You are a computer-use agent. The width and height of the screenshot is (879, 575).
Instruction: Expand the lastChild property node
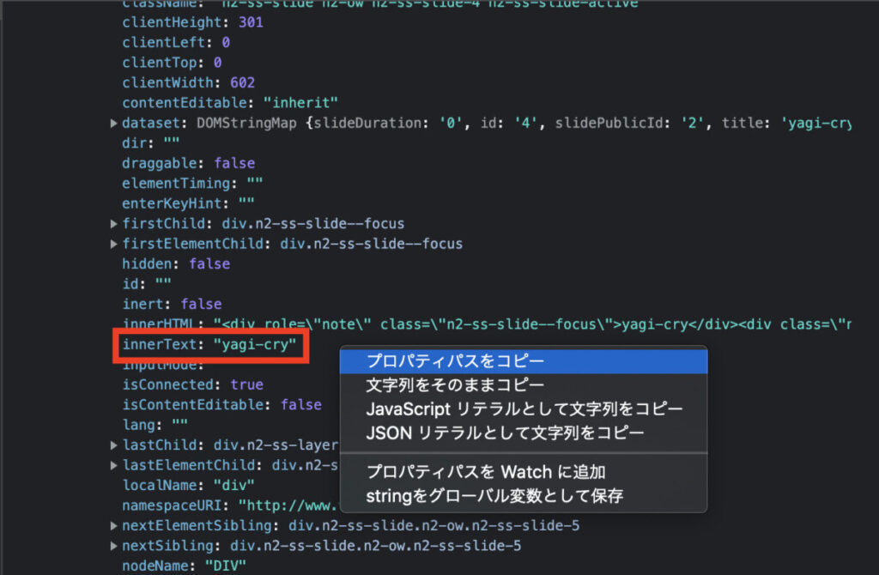tap(114, 445)
